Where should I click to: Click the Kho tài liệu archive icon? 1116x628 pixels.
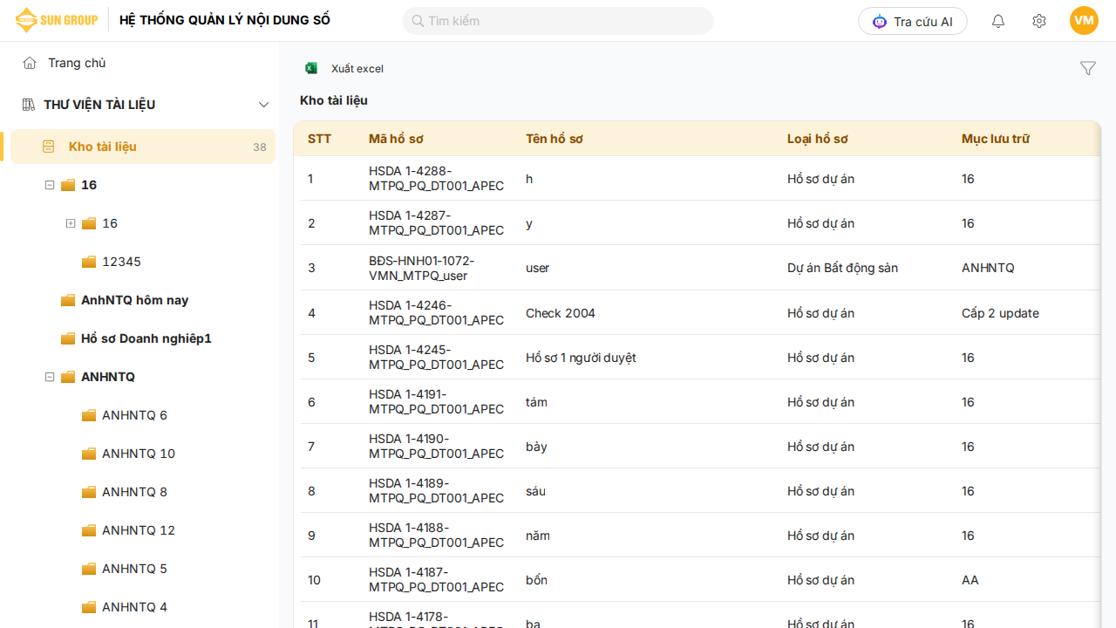click(49, 147)
